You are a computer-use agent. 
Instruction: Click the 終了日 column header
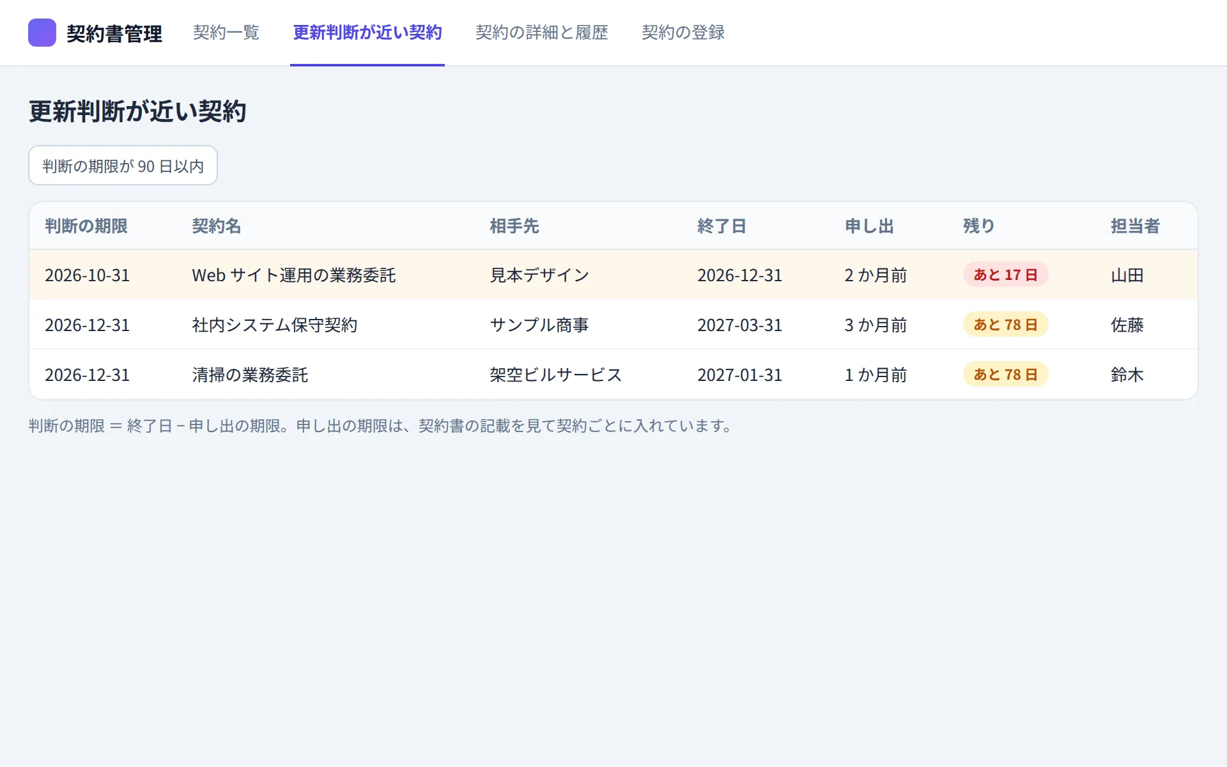point(722,226)
